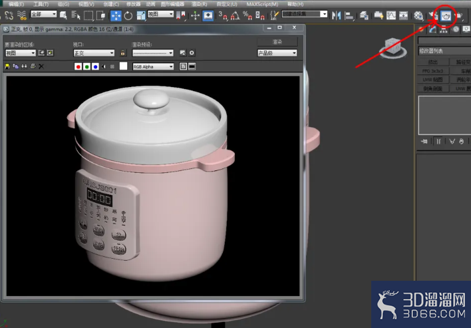
Task: Open the 要渲染的区域 dropdown showing 视图
Action: click(21, 53)
